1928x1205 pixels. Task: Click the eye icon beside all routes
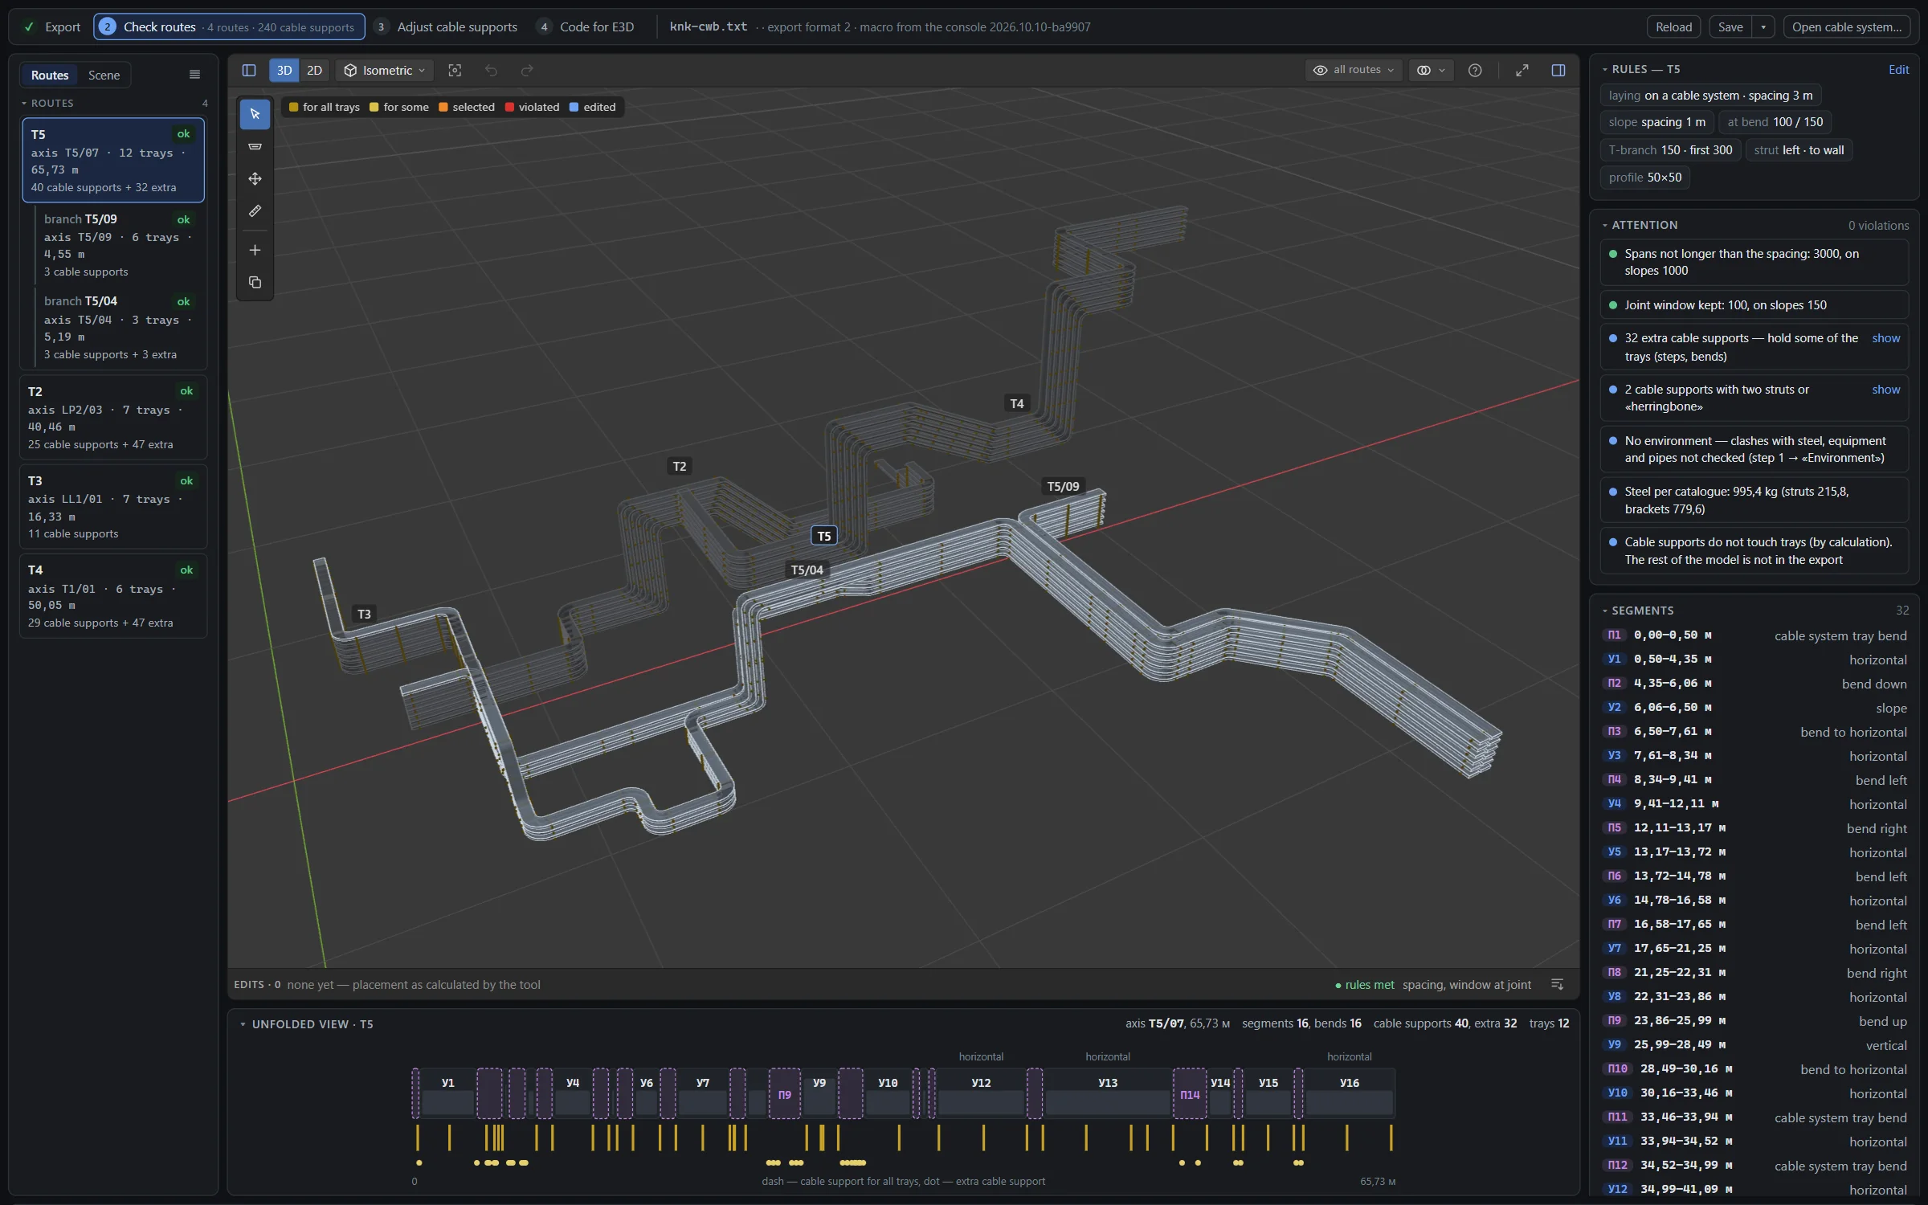pyautogui.click(x=1320, y=71)
